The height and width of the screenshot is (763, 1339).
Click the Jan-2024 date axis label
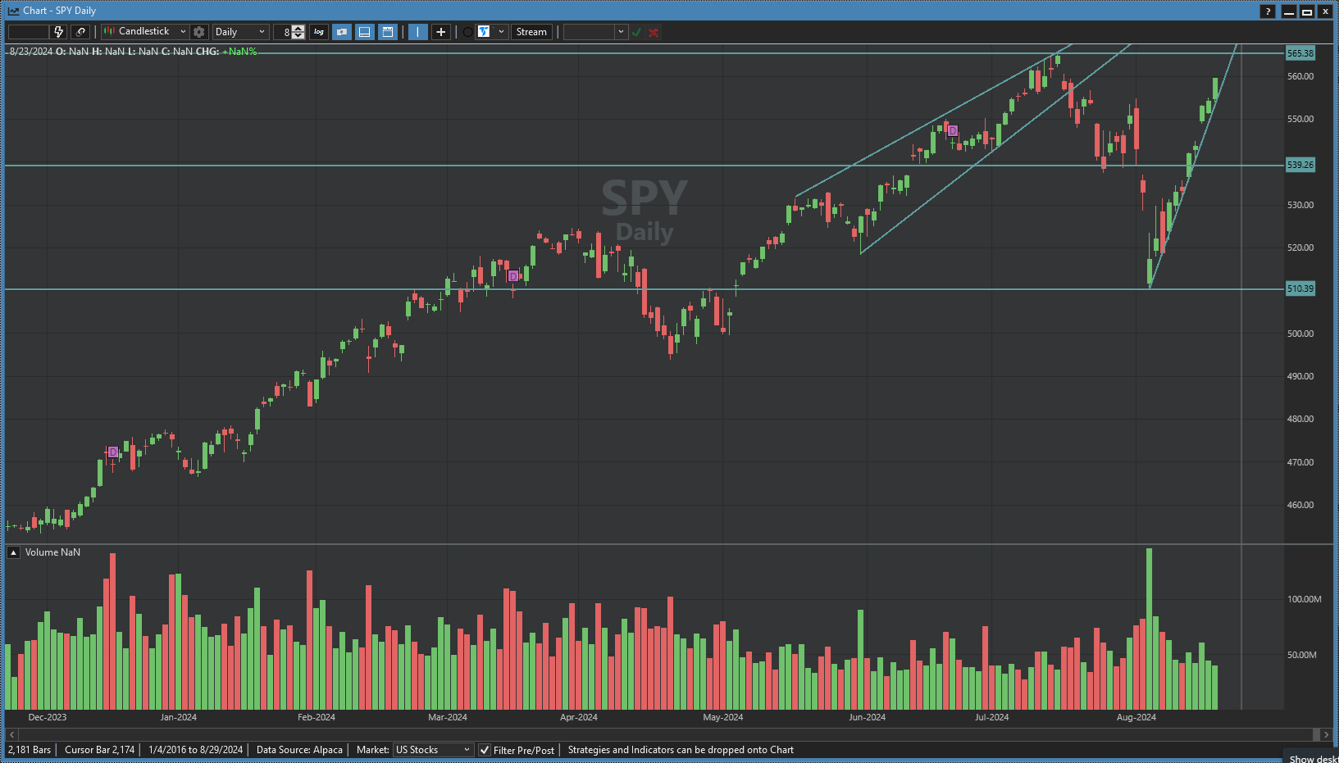click(x=178, y=717)
